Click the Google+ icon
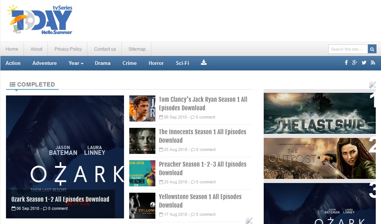Screen dimensions: 381x224 point(354,63)
